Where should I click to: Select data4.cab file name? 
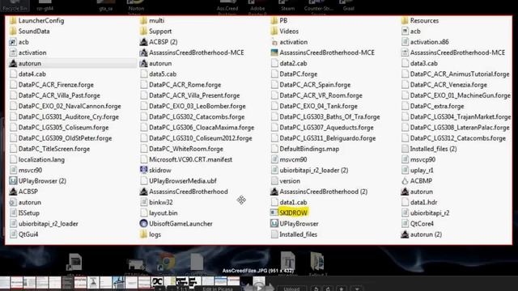pyautogui.click(x=32, y=74)
